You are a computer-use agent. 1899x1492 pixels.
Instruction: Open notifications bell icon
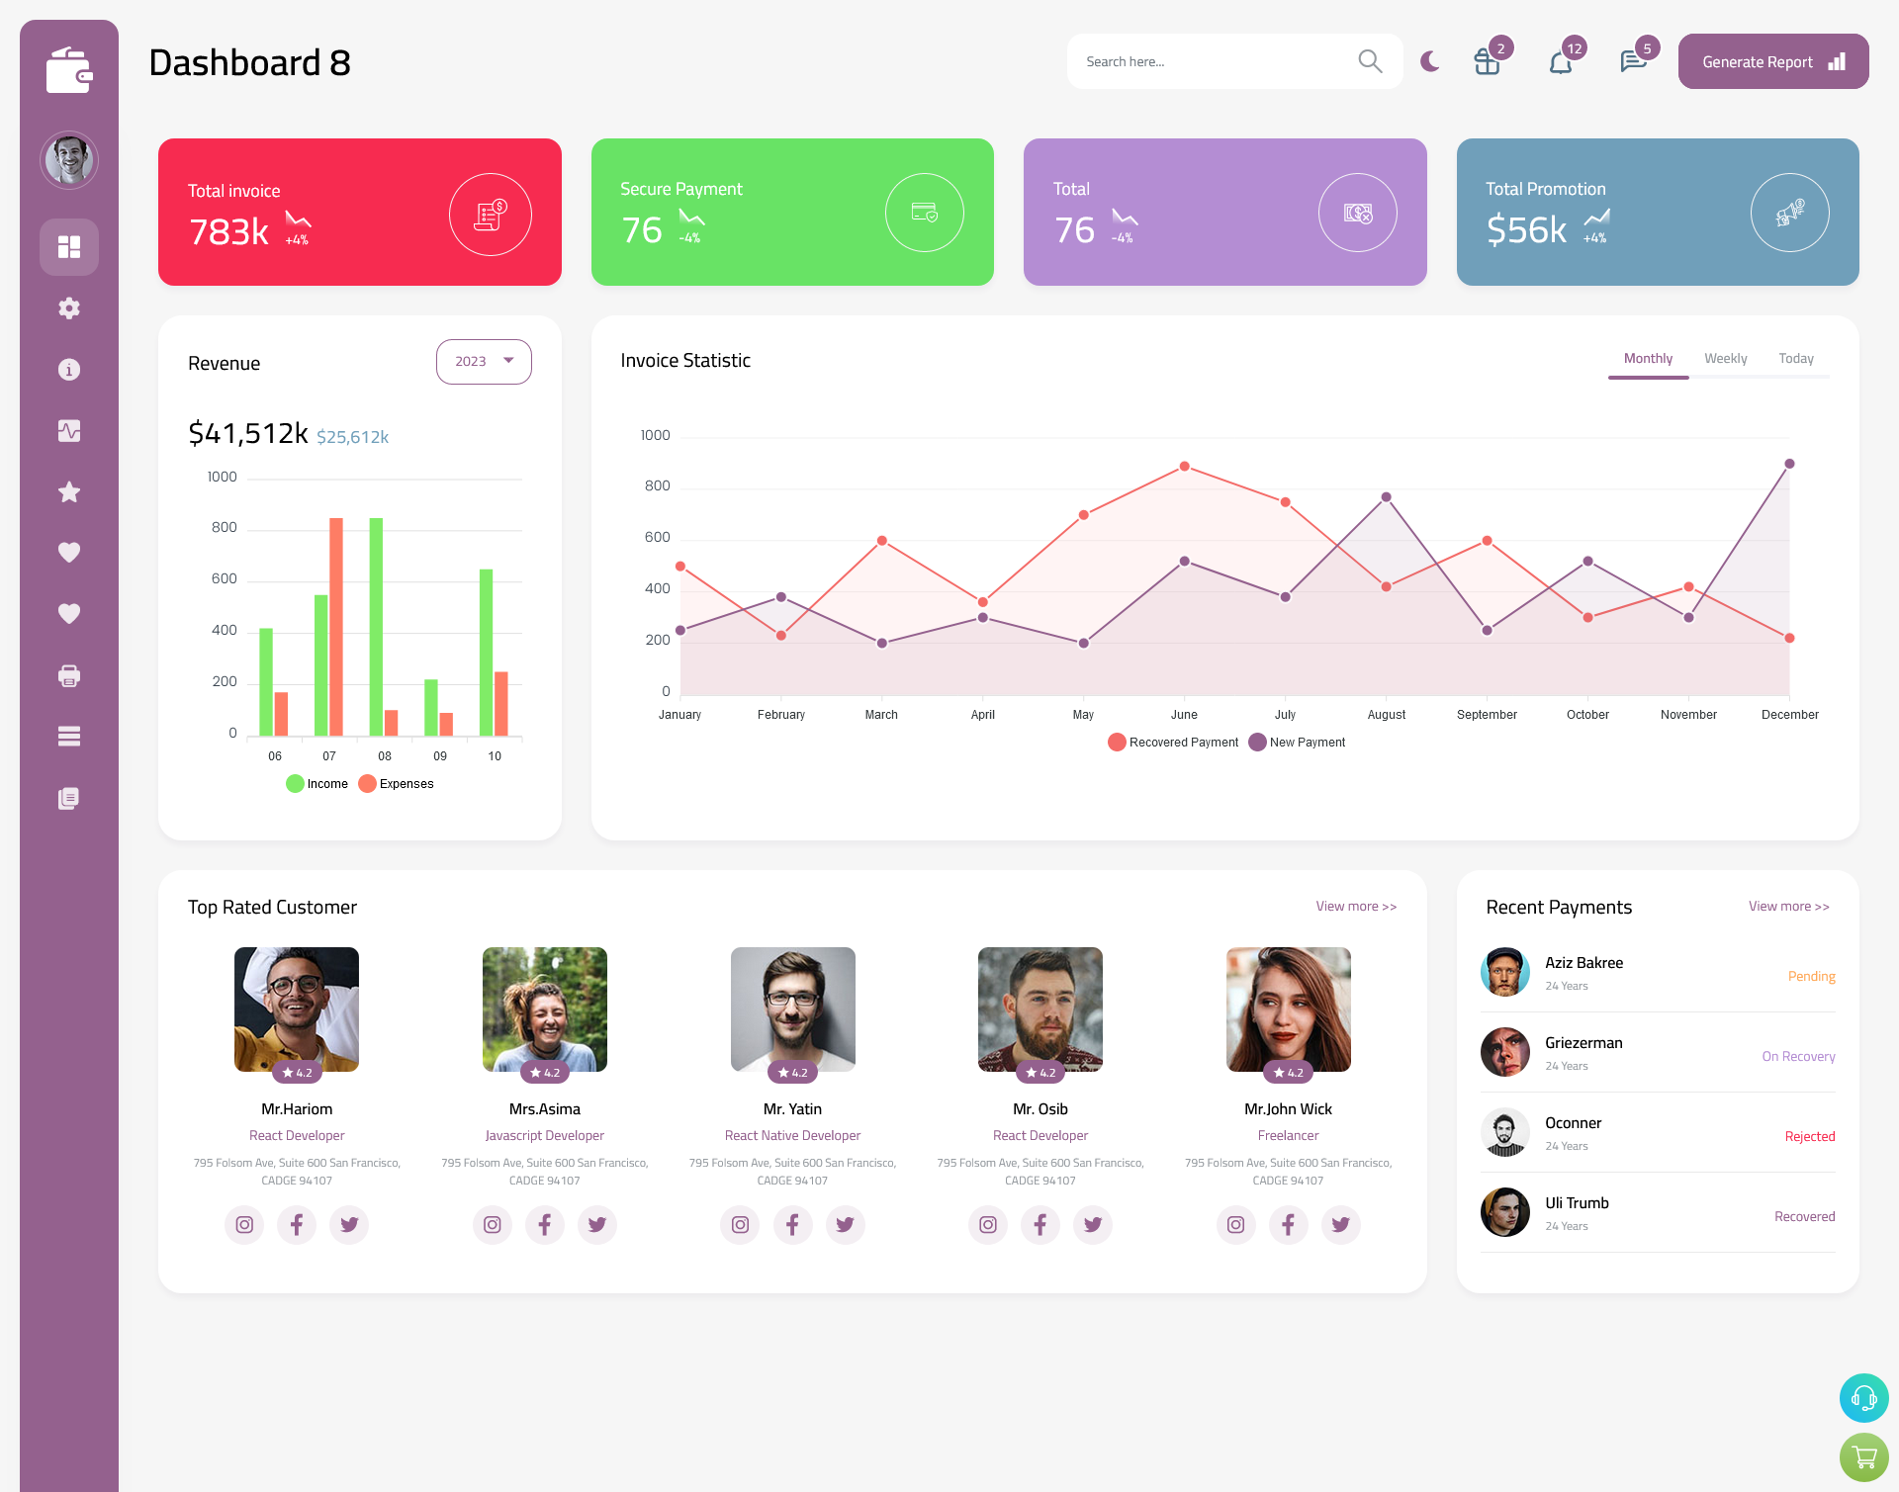1560,61
